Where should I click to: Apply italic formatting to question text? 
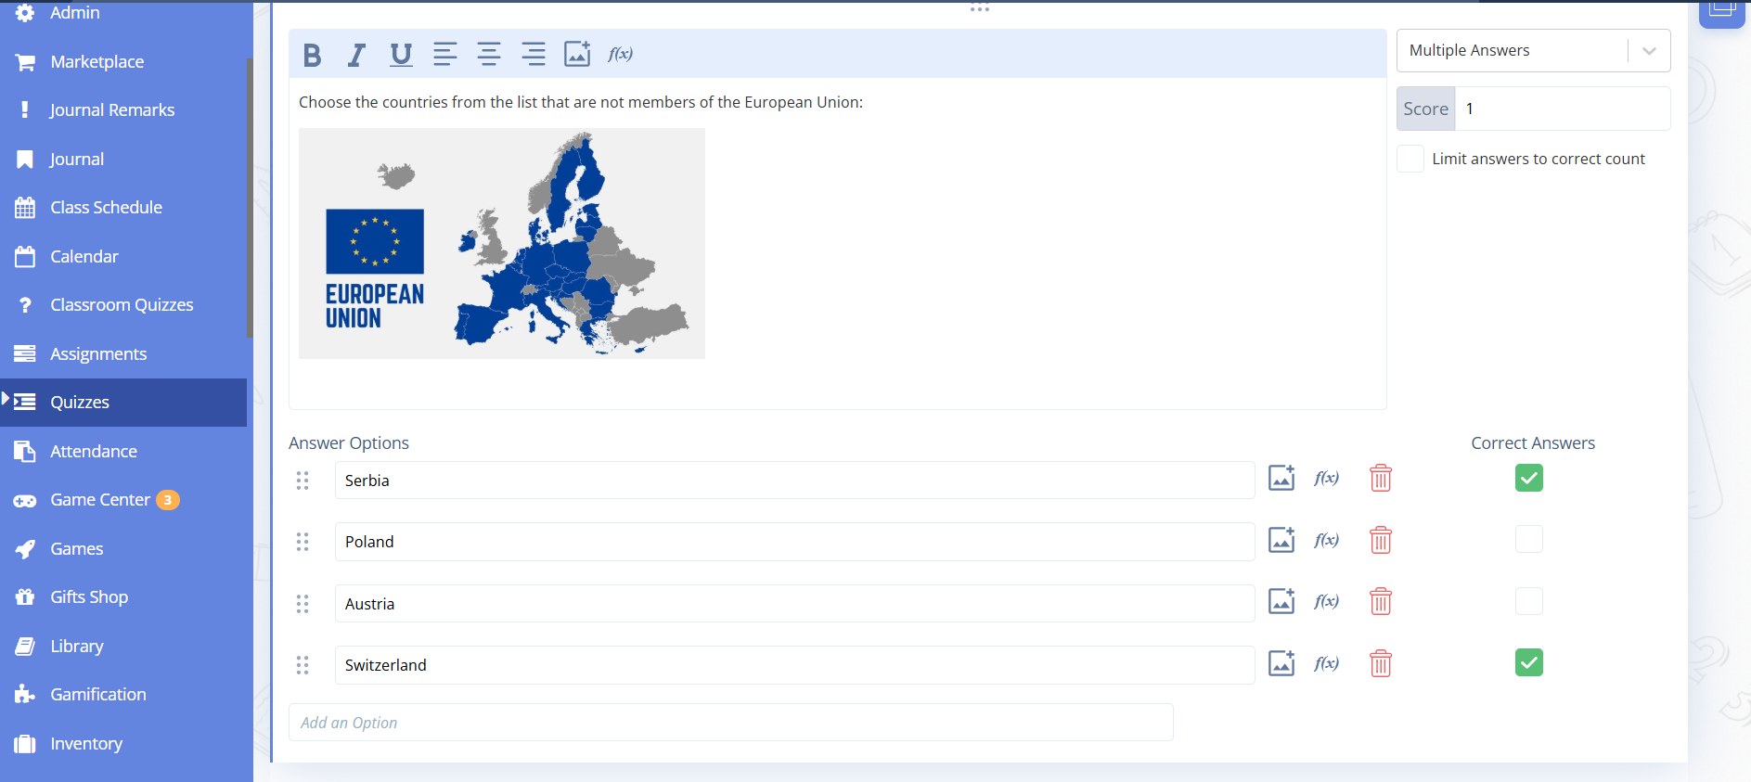(x=356, y=55)
